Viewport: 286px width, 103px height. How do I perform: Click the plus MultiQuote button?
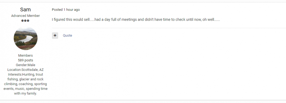coord(55,36)
